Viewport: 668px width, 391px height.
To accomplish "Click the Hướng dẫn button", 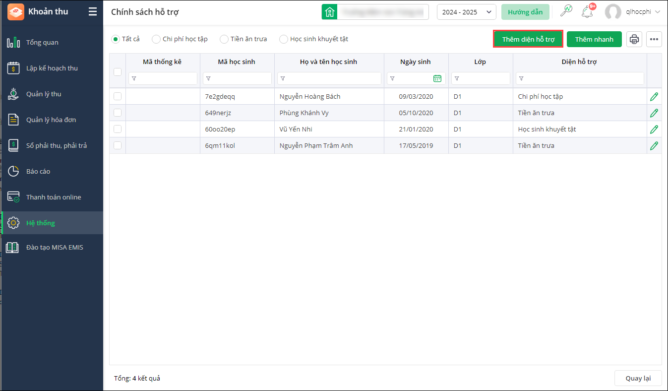I will coord(525,12).
